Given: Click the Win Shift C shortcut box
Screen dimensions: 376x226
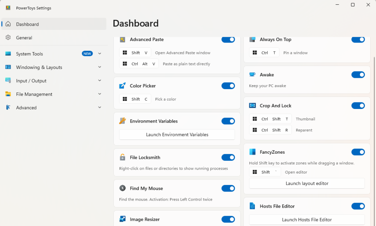Looking at the screenshot, I should (x=135, y=99).
